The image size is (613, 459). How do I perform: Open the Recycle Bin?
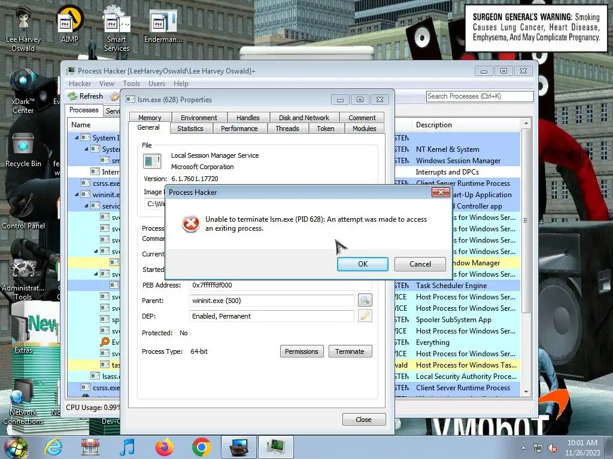click(x=23, y=151)
